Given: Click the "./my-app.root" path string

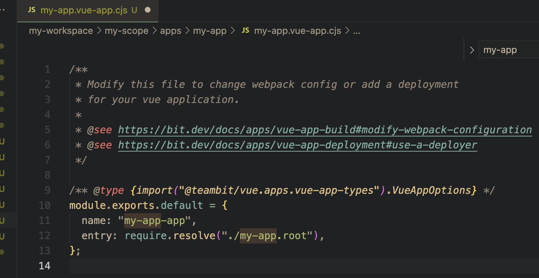Looking at the screenshot, I should click(x=267, y=236).
